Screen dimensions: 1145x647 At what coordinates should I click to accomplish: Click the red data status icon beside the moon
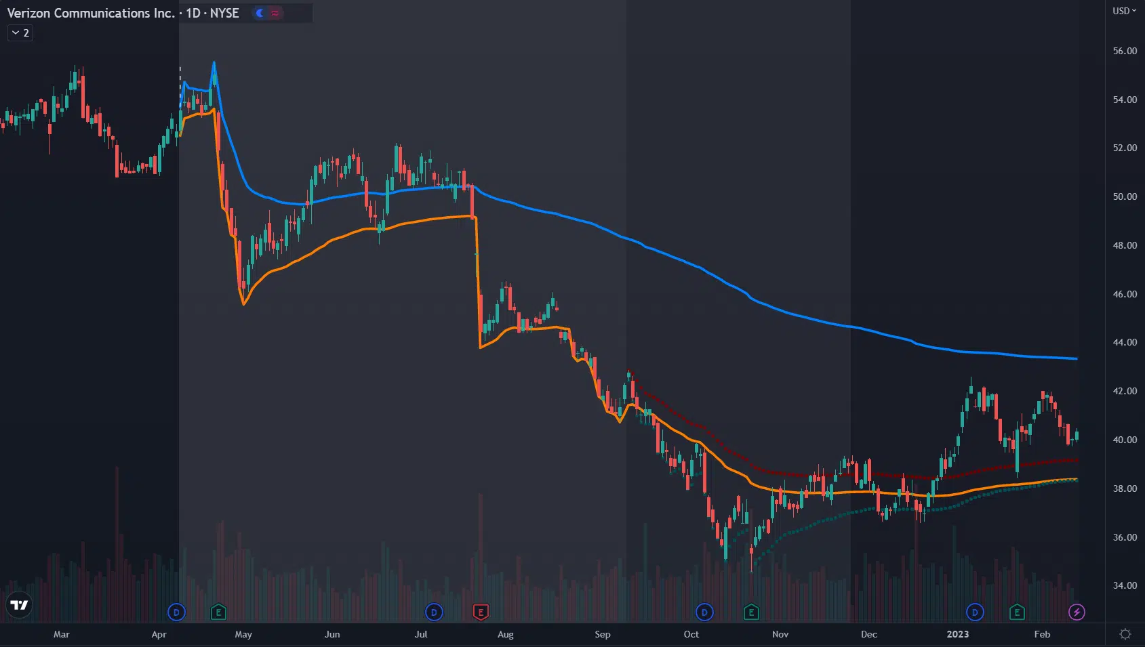[x=275, y=13]
